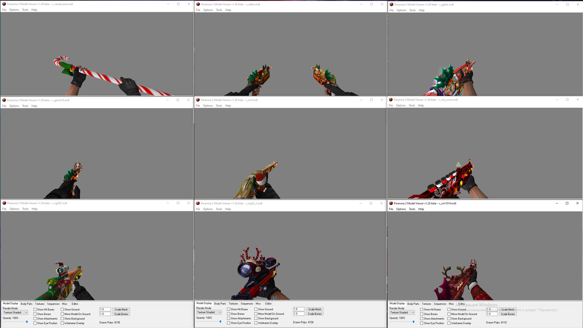Click the app icon in the v_rail_xmas.mdl title bar
Screen dimensions: 583x328
tap(391, 99)
